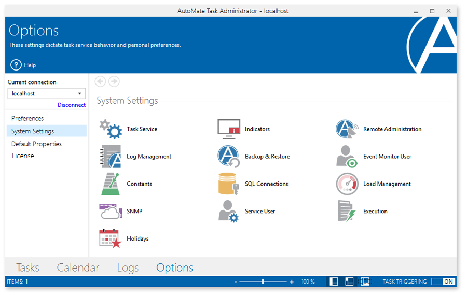
Task: Minimize the AutoMate Task Administrator window
Action: tap(416, 11)
